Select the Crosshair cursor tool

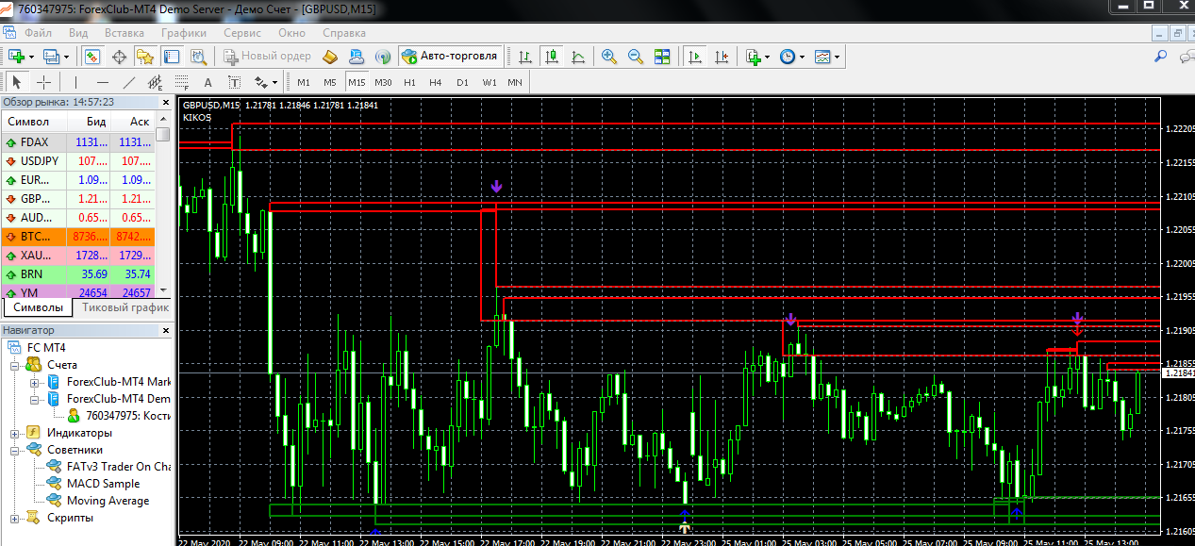[43, 82]
